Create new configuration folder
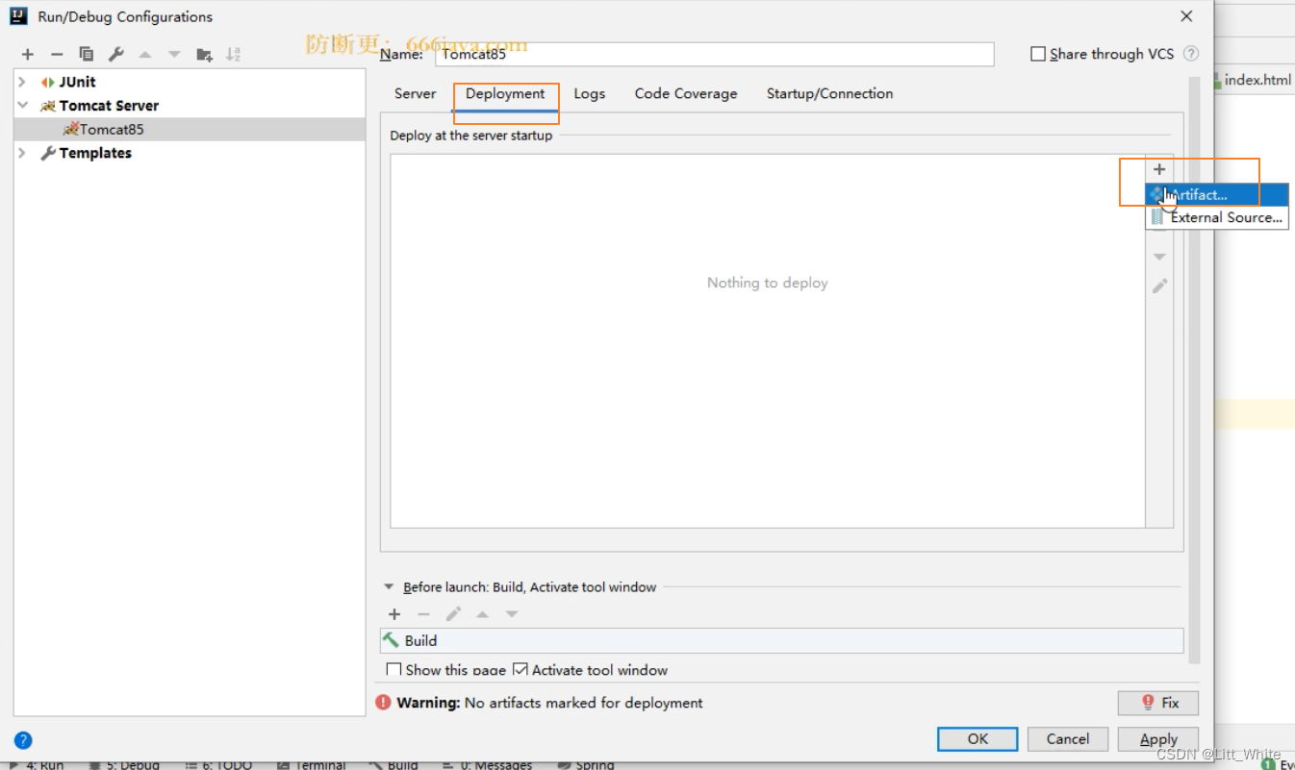The width and height of the screenshot is (1295, 770). tap(204, 55)
